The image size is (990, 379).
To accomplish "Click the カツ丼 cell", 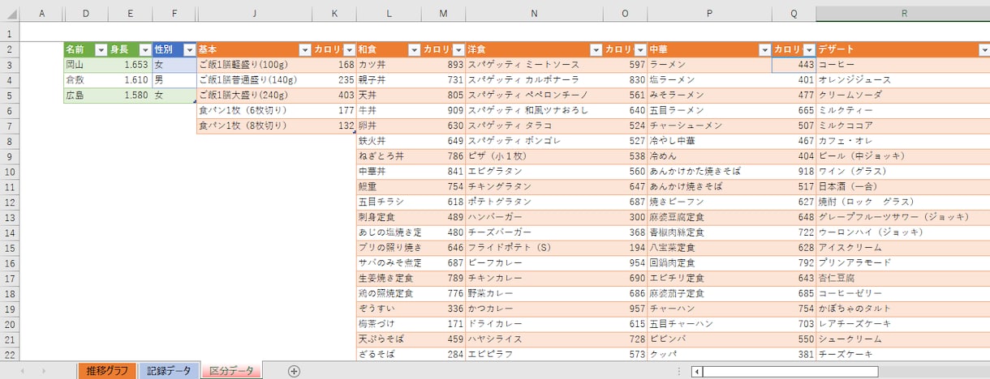I will coord(389,65).
